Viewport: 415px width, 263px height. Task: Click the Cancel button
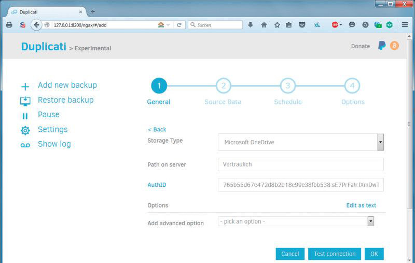[x=290, y=254]
